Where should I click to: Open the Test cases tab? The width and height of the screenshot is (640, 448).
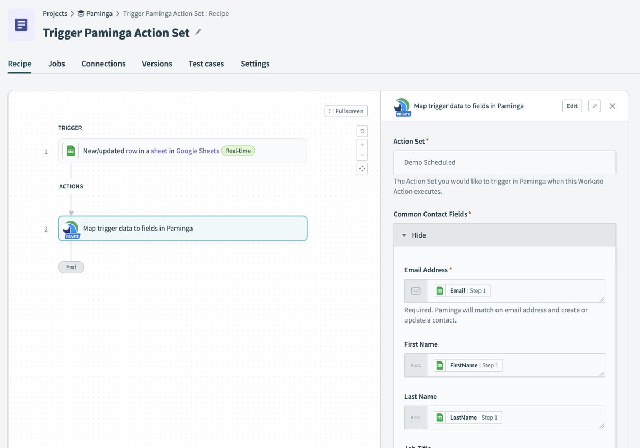point(206,64)
